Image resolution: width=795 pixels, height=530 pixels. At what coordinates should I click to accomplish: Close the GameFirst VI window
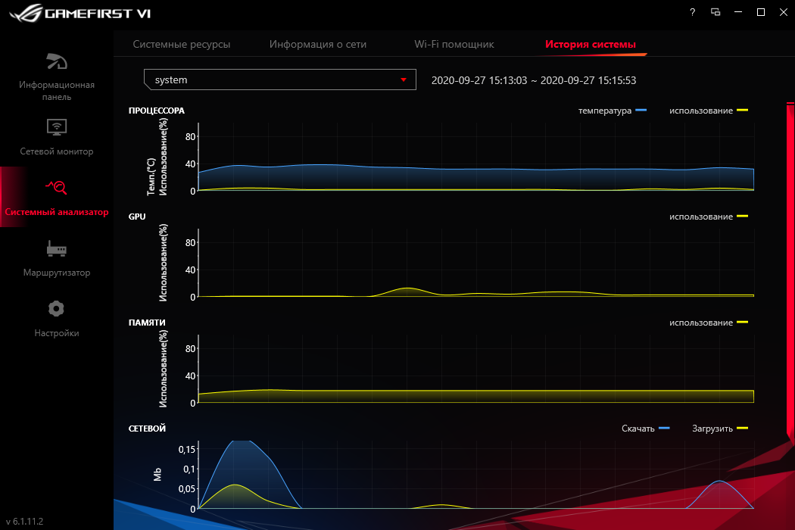click(784, 12)
